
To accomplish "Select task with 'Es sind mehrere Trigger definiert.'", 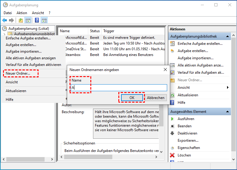I will pos(115,38).
